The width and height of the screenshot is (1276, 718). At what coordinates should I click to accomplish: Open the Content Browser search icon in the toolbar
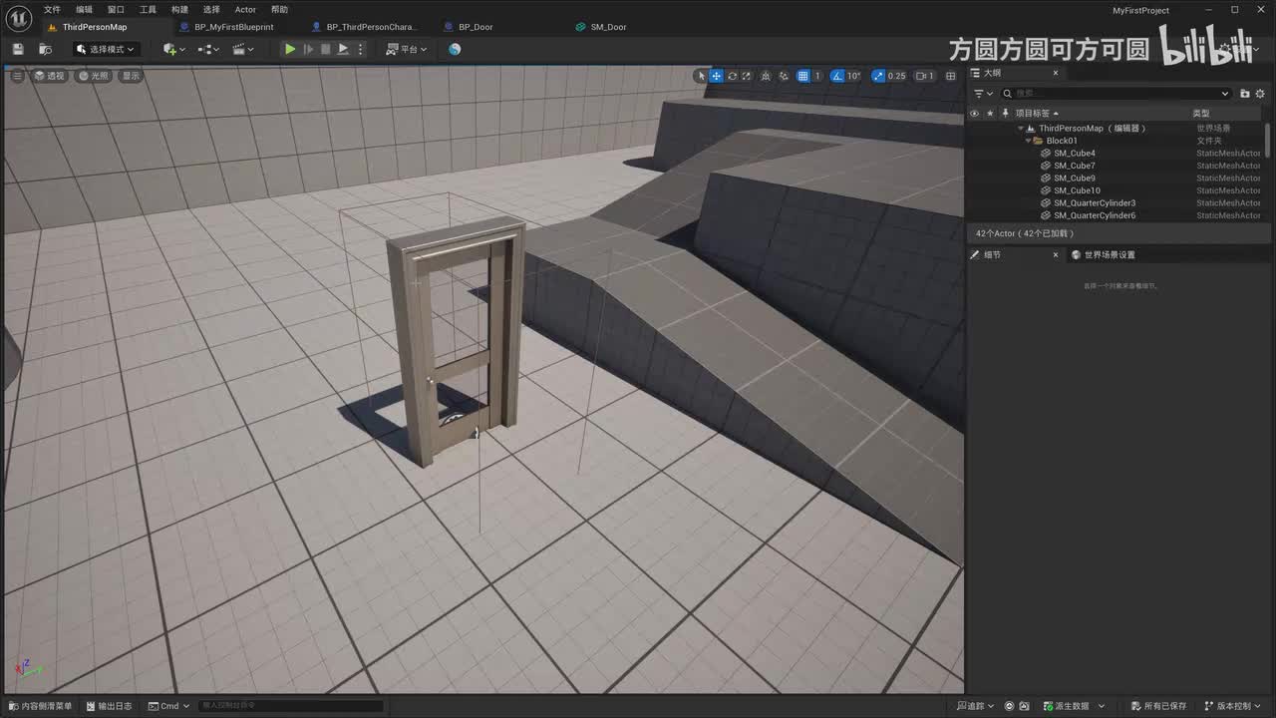pyautogui.click(x=45, y=49)
